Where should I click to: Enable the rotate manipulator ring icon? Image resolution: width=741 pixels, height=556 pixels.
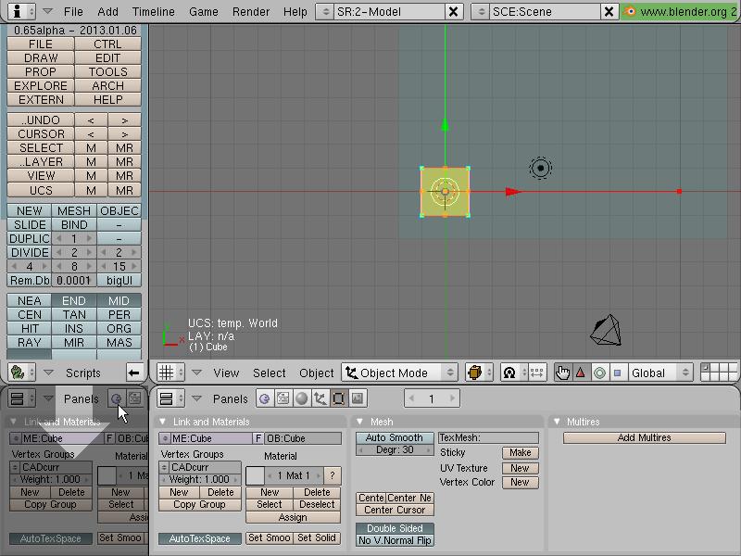pyautogui.click(x=599, y=373)
